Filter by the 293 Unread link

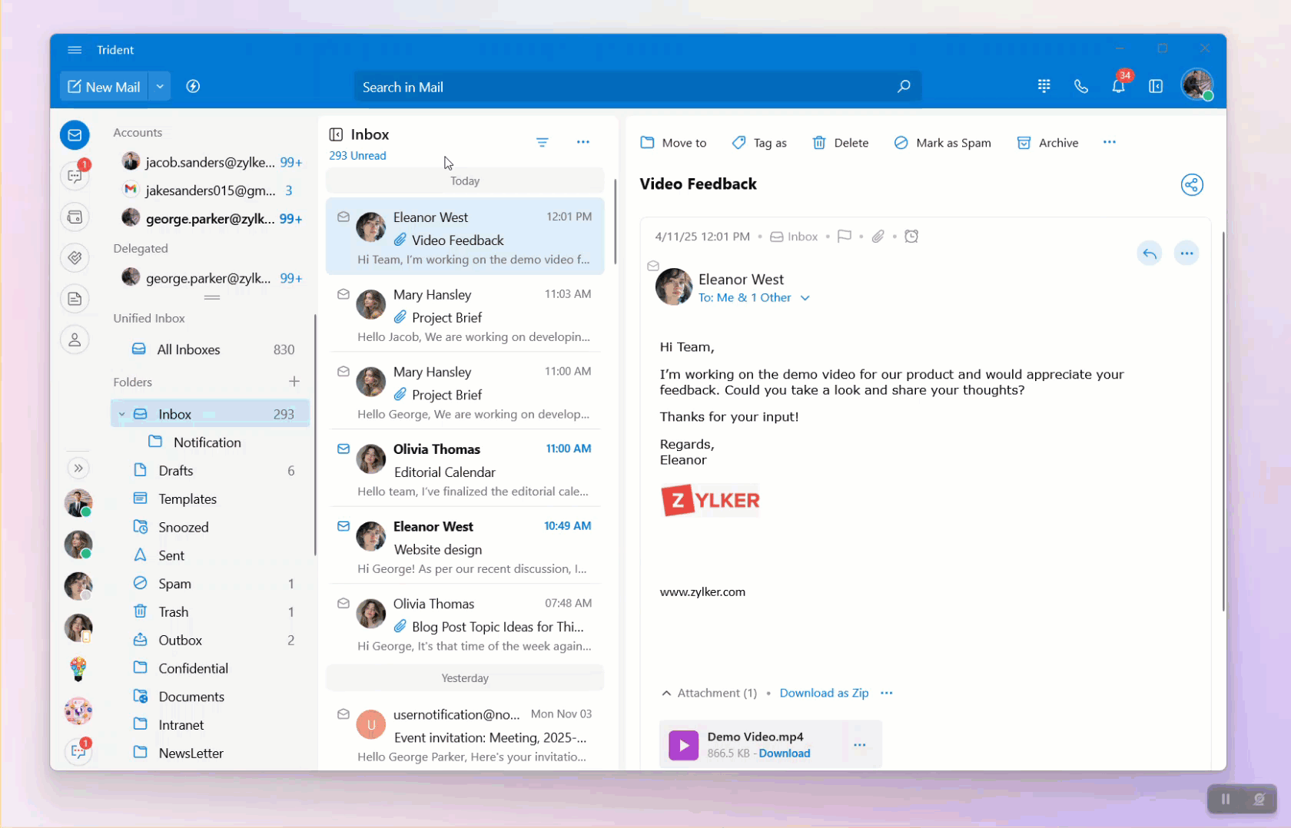(x=357, y=156)
